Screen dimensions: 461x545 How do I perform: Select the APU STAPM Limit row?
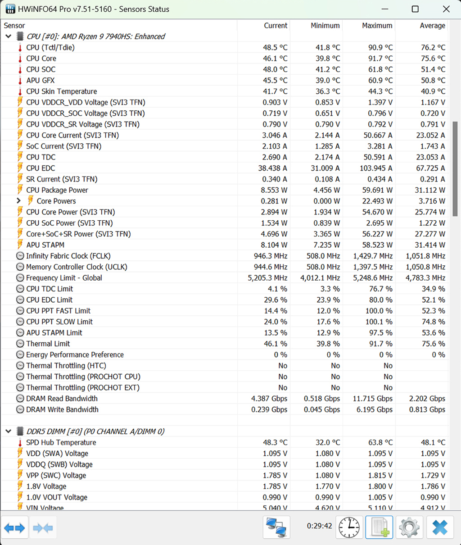[224, 332]
